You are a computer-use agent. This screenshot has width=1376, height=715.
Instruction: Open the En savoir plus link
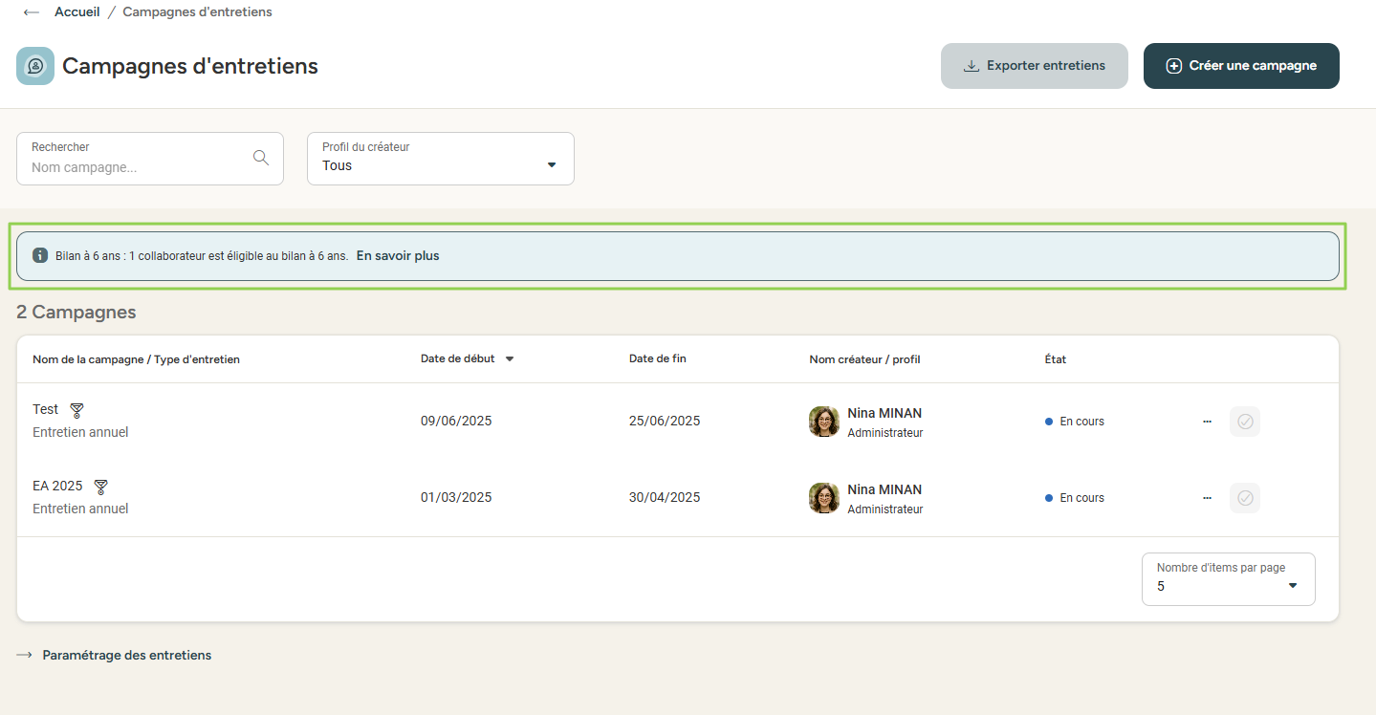[398, 256]
